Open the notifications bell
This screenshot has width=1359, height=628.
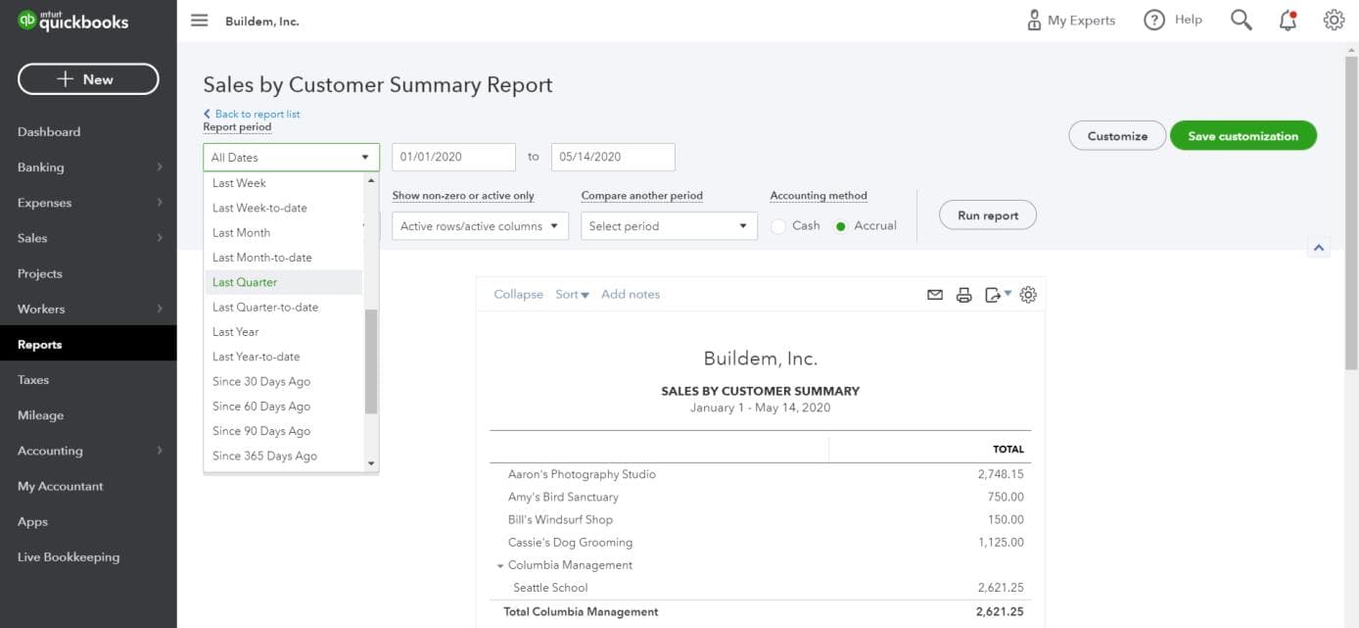[x=1288, y=21]
